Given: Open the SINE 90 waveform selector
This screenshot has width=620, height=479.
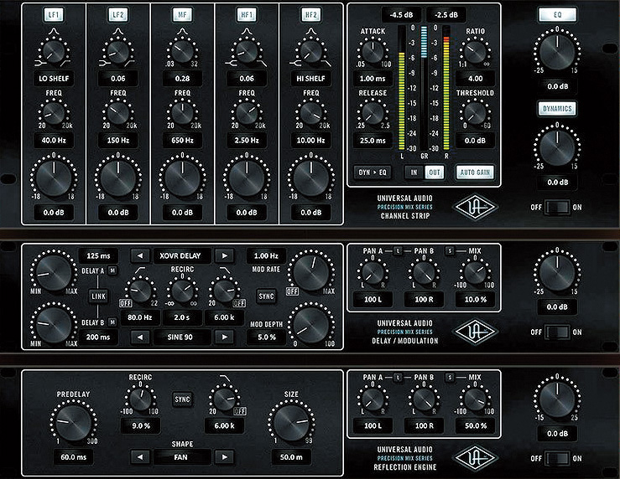Looking at the screenshot, I should tap(180, 337).
